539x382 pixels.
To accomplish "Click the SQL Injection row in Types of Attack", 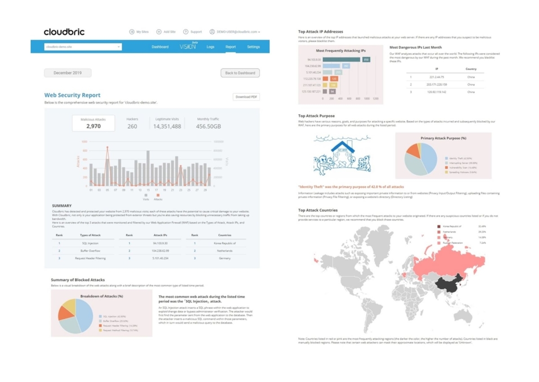I will (x=84, y=243).
